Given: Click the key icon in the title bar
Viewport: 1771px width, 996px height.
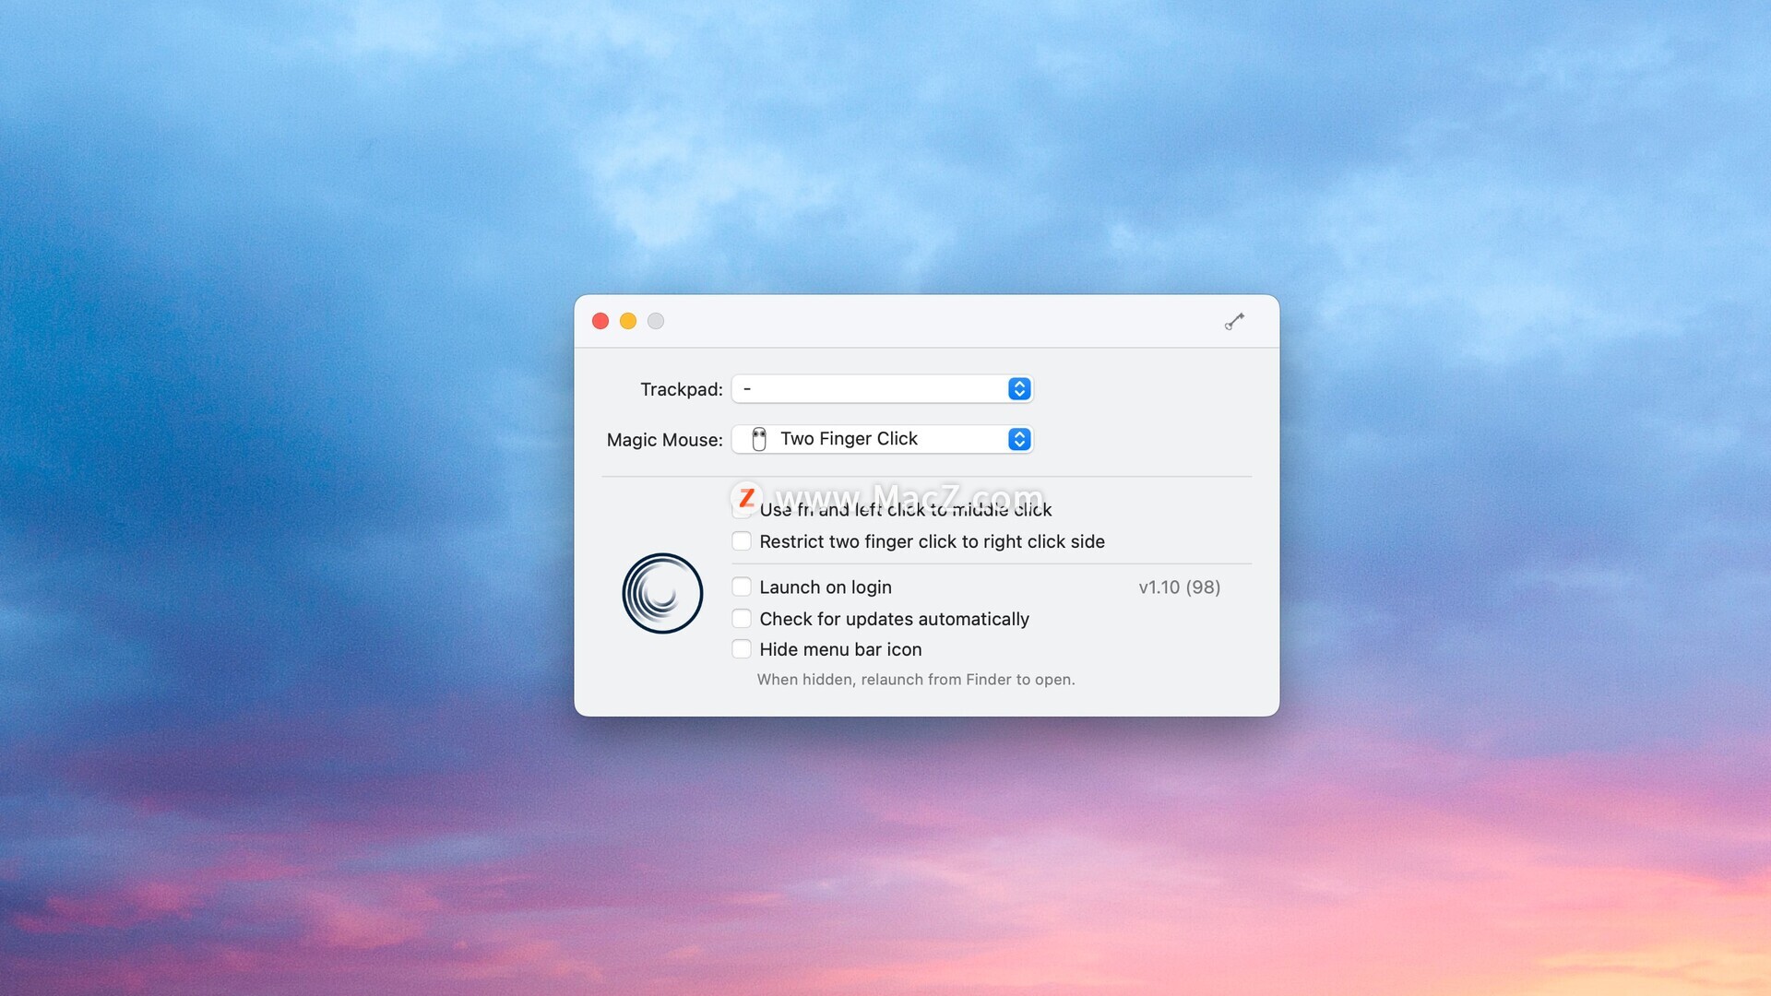Looking at the screenshot, I should pos(1234,321).
